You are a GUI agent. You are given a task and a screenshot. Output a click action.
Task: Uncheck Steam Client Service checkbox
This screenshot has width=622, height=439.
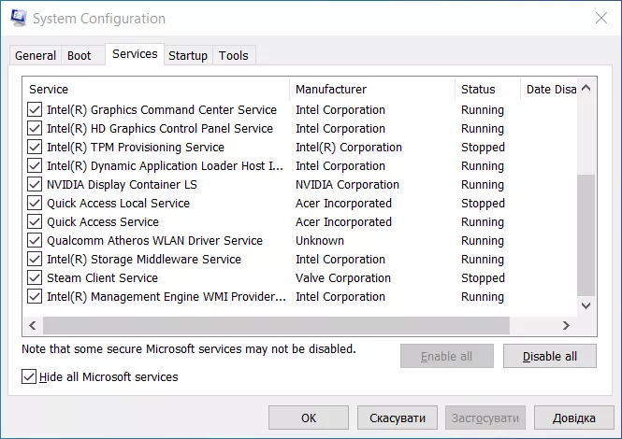[36, 278]
